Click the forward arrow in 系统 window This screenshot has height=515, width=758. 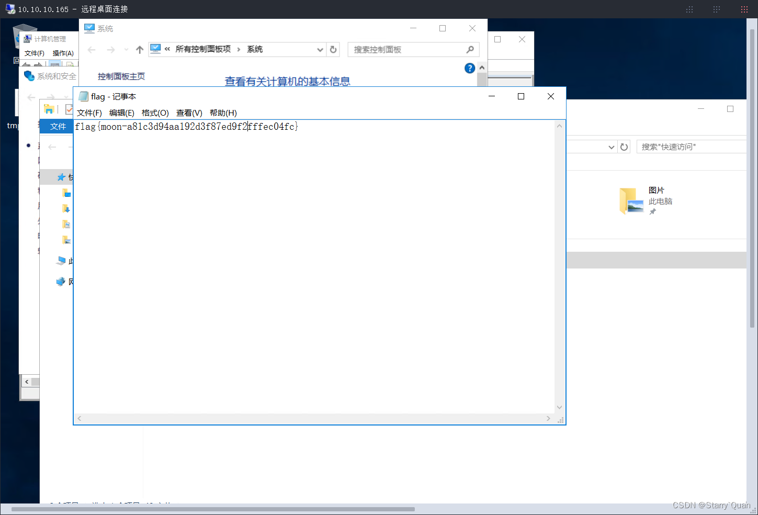pyautogui.click(x=111, y=50)
